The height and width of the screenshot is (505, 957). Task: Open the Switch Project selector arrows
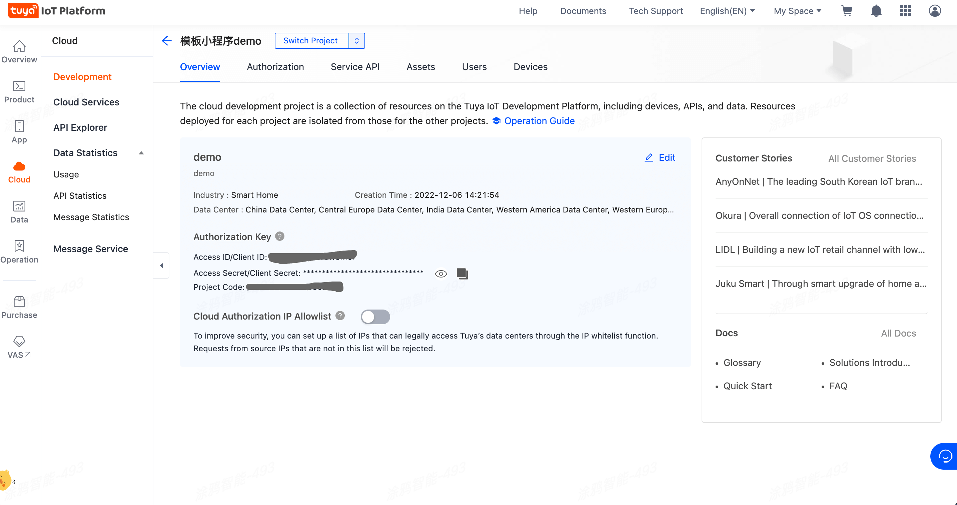click(x=357, y=40)
